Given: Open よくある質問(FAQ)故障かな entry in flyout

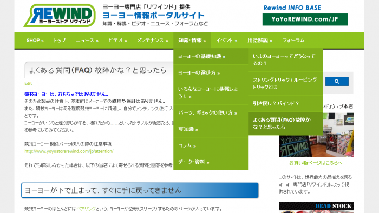Looking at the screenshot, I should (285, 123).
